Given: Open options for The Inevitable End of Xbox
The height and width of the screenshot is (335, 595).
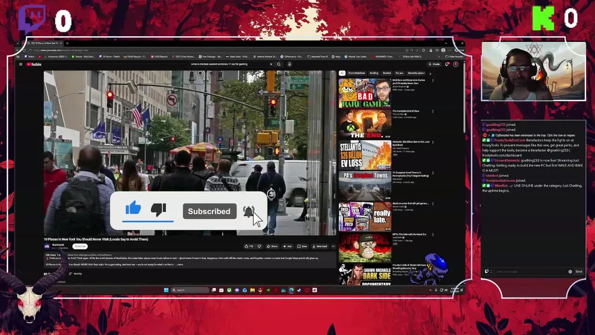Looking at the screenshot, I should point(433,111).
